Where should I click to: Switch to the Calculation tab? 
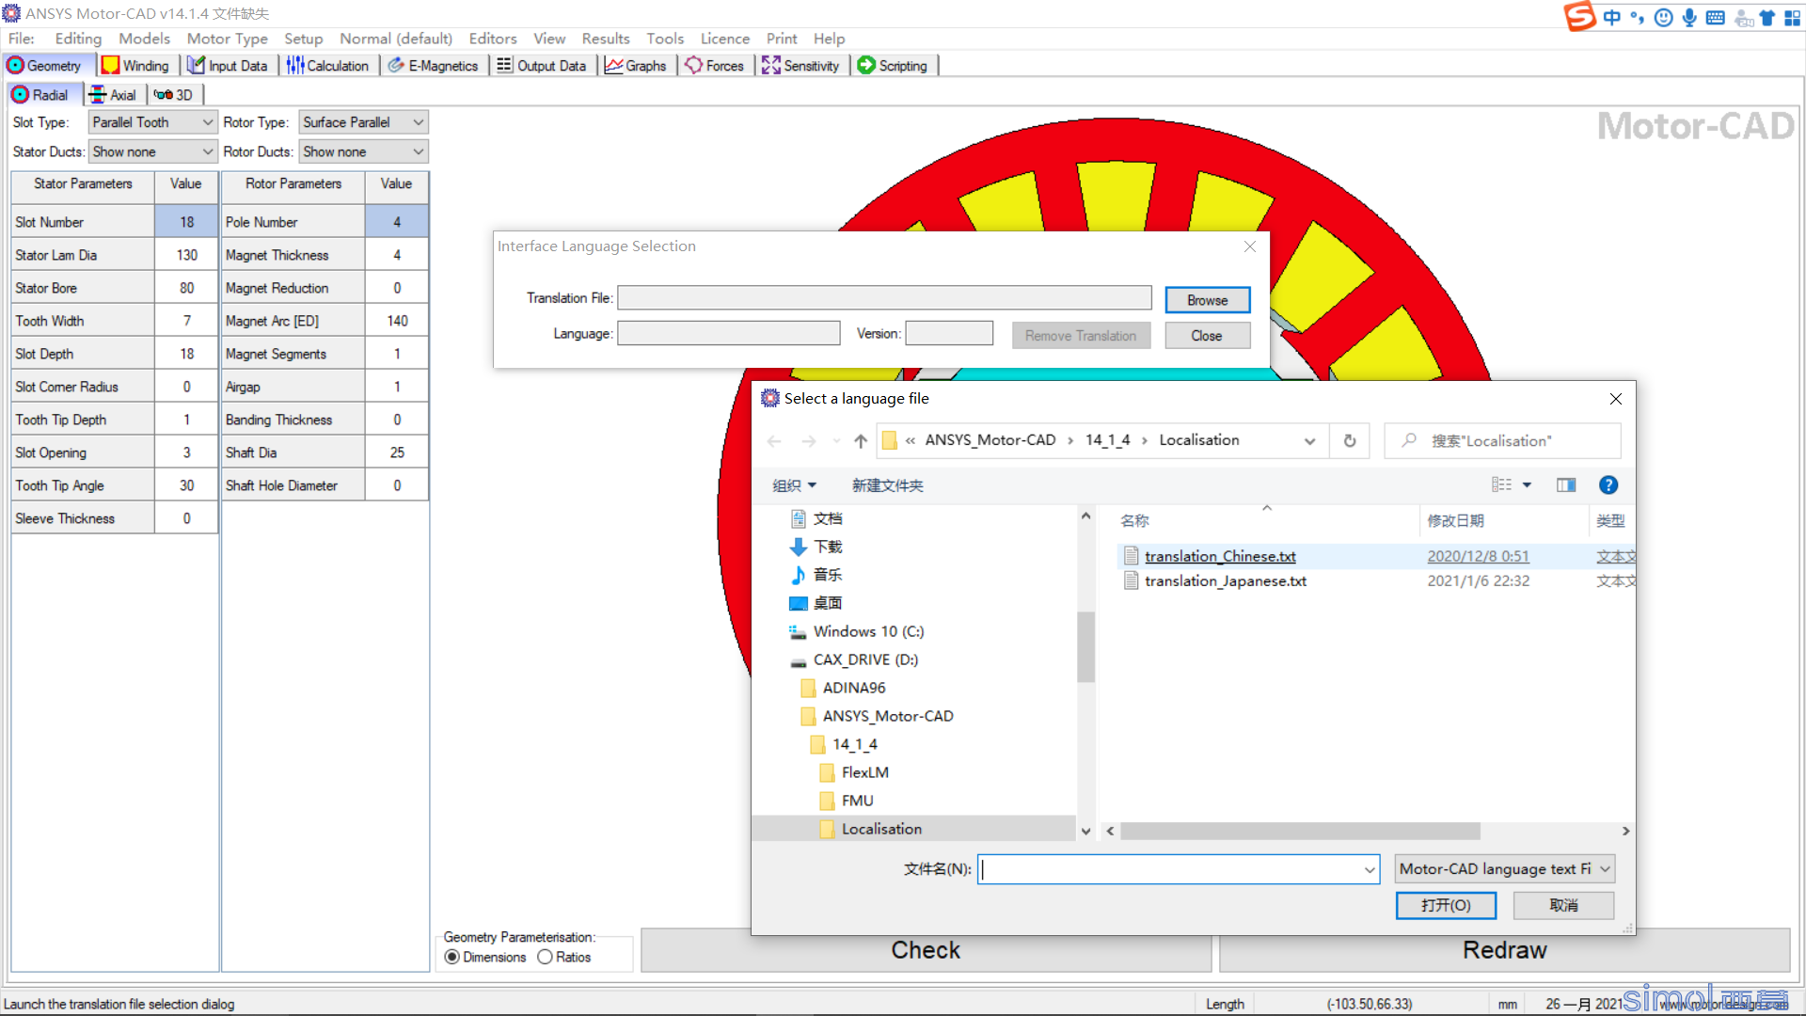(327, 66)
